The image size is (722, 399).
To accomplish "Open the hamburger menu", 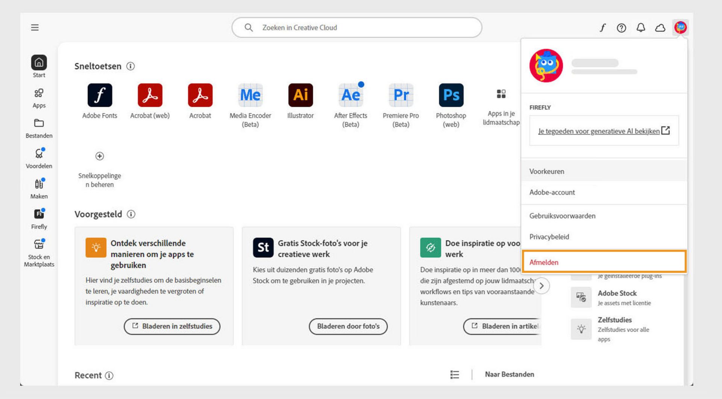I will click(x=35, y=27).
